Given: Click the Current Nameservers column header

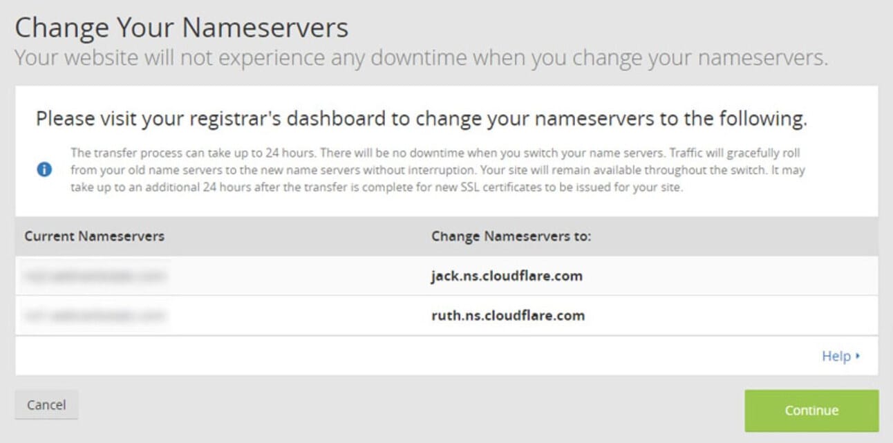Looking at the screenshot, I should (95, 236).
